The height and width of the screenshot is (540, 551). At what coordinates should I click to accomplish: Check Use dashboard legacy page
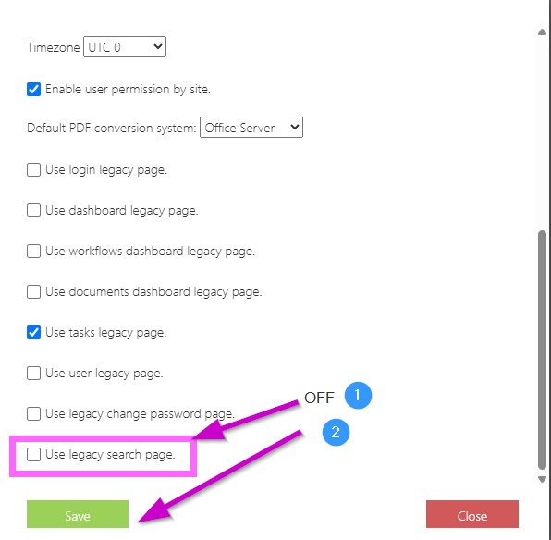tap(33, 210)
